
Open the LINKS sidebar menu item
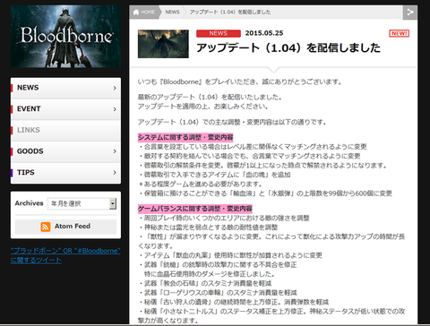65,130
